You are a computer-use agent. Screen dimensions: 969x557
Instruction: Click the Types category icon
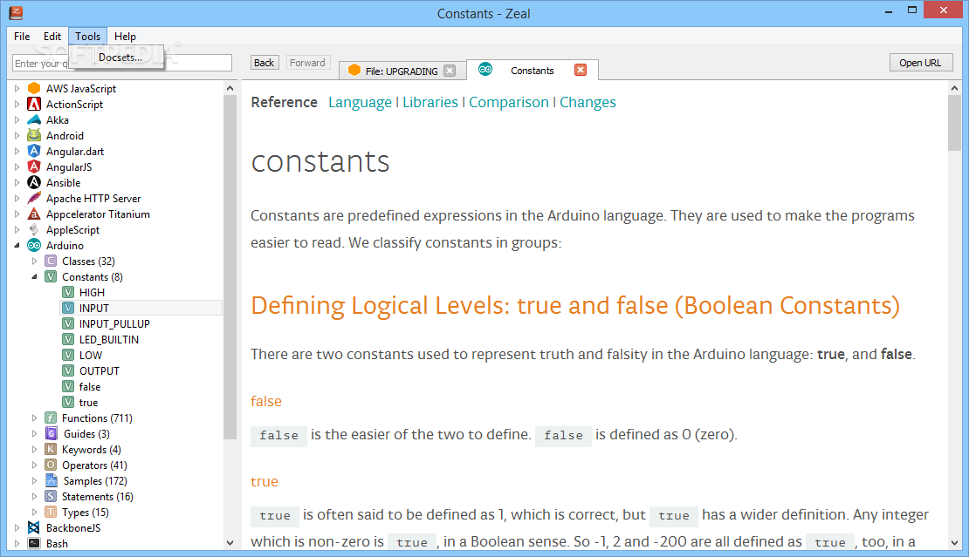pyautogui.click(x=51, y=512)
